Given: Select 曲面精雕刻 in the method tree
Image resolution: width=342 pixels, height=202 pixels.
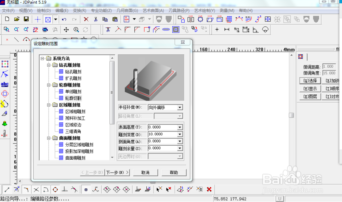Looking at the screenshot, I should point(75,158).
